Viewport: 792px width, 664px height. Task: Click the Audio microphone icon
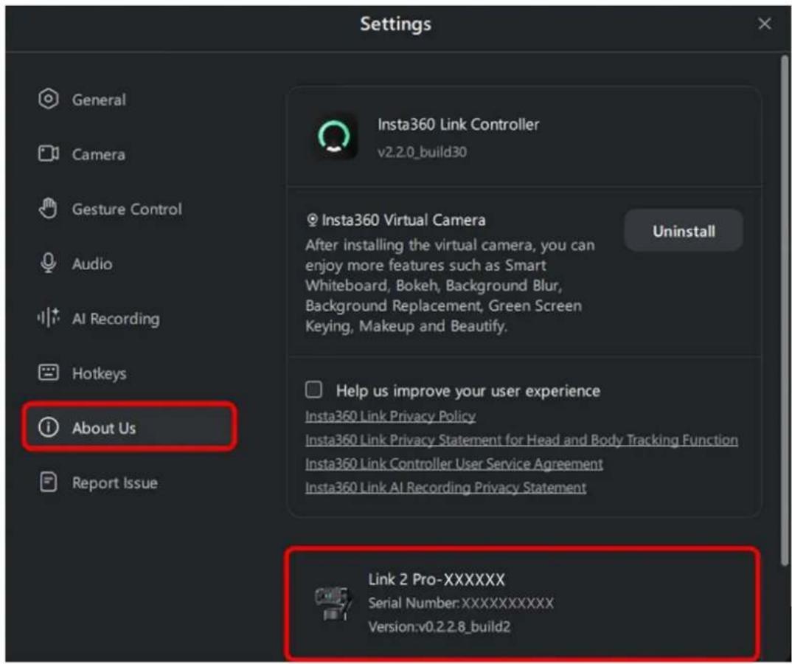click(x=48, y=263)
